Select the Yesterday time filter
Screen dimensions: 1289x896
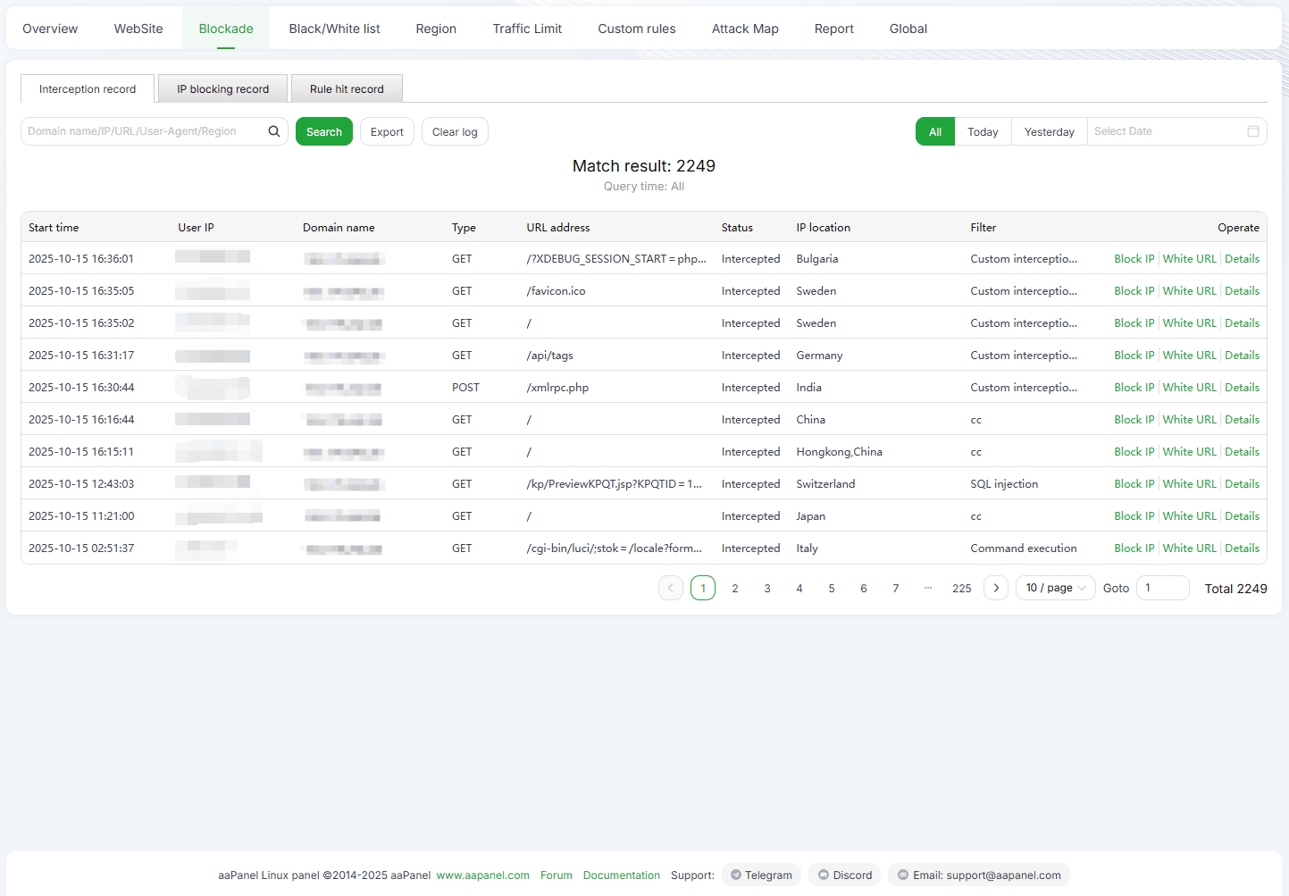[x=1049, y=131]
